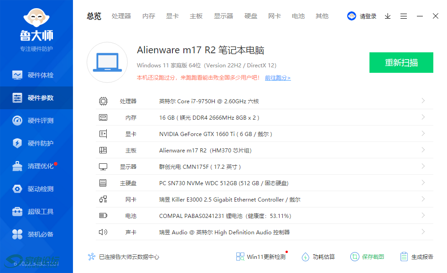Open 硬件评测 sidebar section
The image size is (447, 273).
pyautogui.click(x=36, y=121)
